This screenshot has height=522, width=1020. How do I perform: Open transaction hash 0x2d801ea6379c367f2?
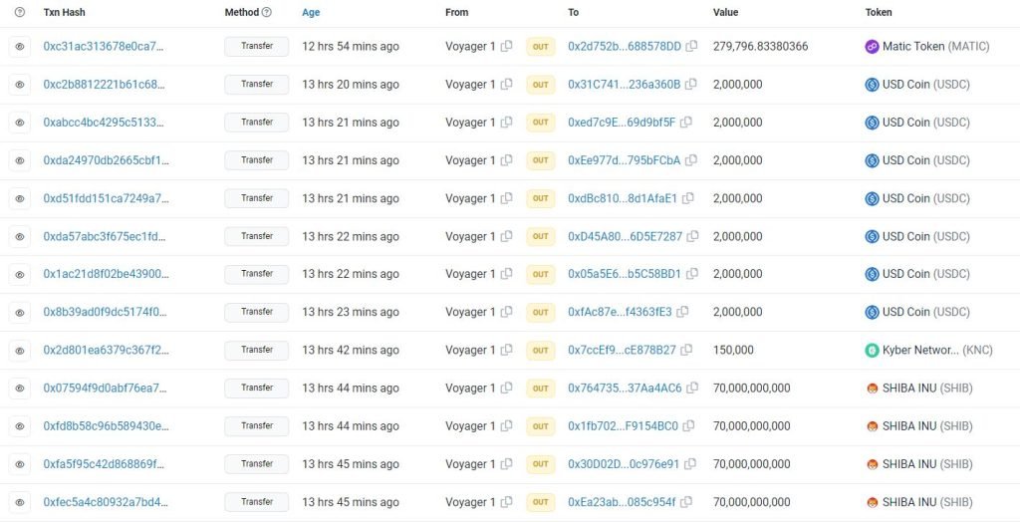(x=106, y=351)
